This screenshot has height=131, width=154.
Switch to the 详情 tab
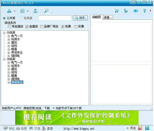click(107, 17)
